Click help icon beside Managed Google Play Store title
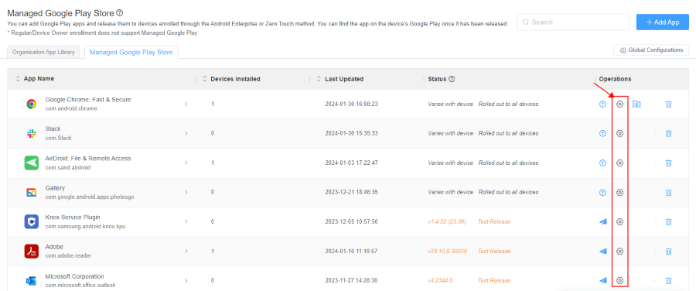This screenshot has width=696, height=291. point(119,13)
